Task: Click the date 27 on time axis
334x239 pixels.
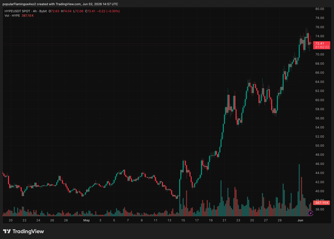Action: pyautogui.click(x=266, y=220)
